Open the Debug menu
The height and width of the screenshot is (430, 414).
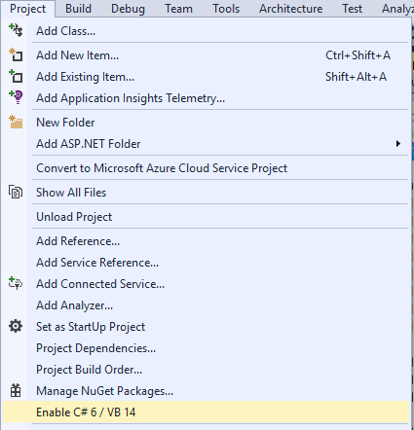pyautogui.click(x=128, y=9)
